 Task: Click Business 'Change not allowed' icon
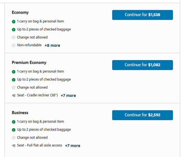(14, 138)
